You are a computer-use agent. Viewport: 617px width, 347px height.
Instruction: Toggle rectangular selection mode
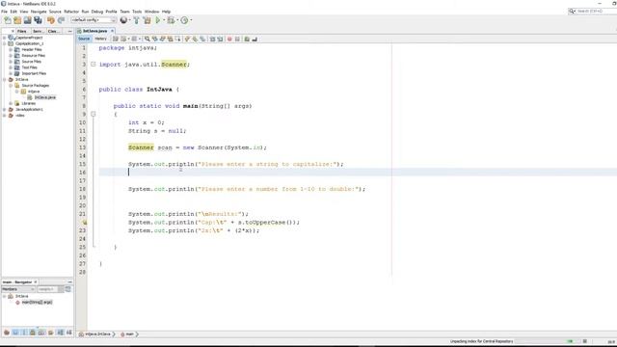[x=177, y=39]
